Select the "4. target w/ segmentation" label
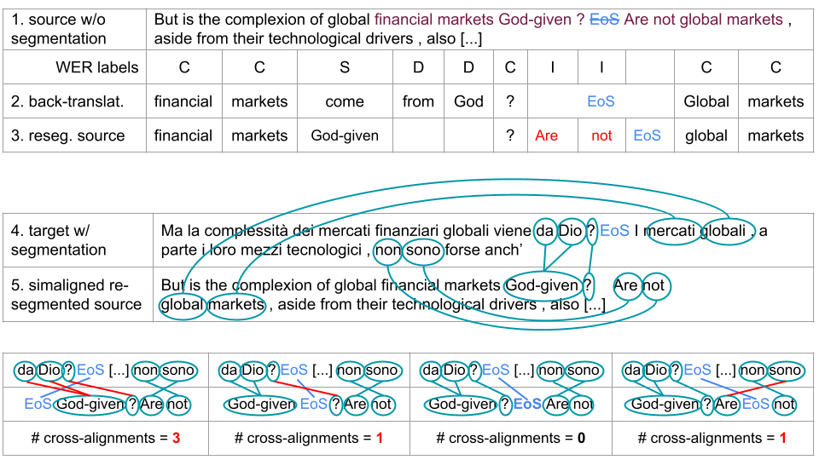Screen dimensions: 819x460 pyautogui.click(x=59, y=240)
